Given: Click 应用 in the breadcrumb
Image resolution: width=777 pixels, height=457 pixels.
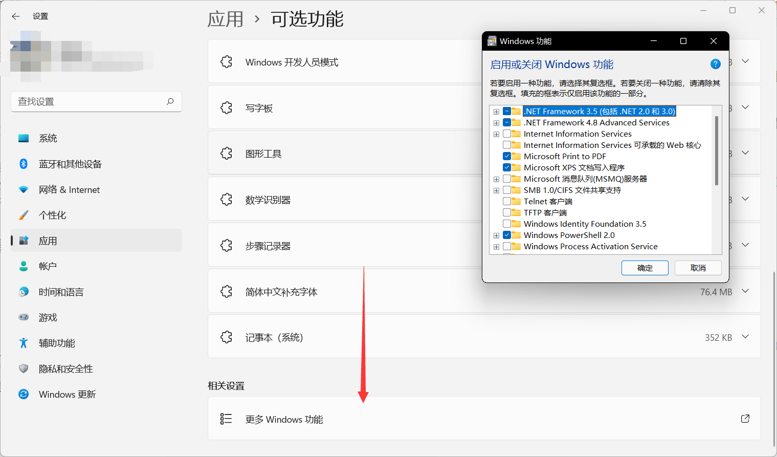Looking at the screenshot, I should coord(226,19).
